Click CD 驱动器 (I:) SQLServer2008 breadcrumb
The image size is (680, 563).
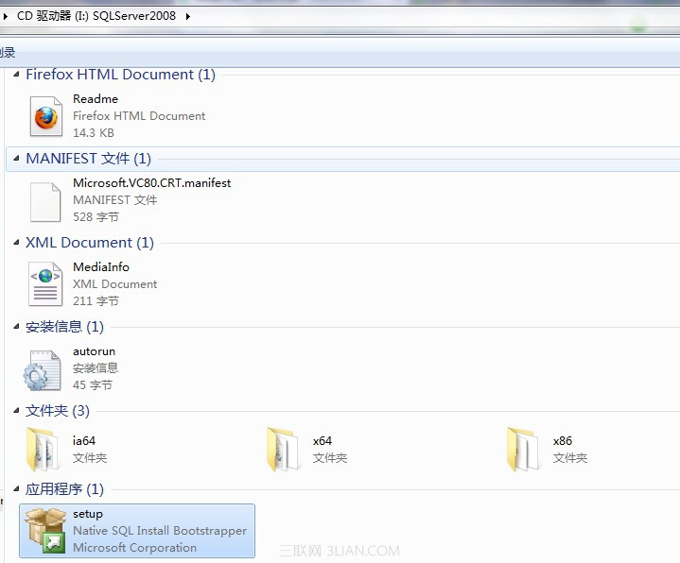tap(96, 16)
